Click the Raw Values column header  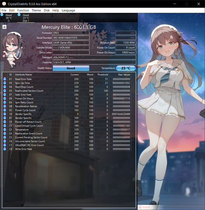click(124, 75)
